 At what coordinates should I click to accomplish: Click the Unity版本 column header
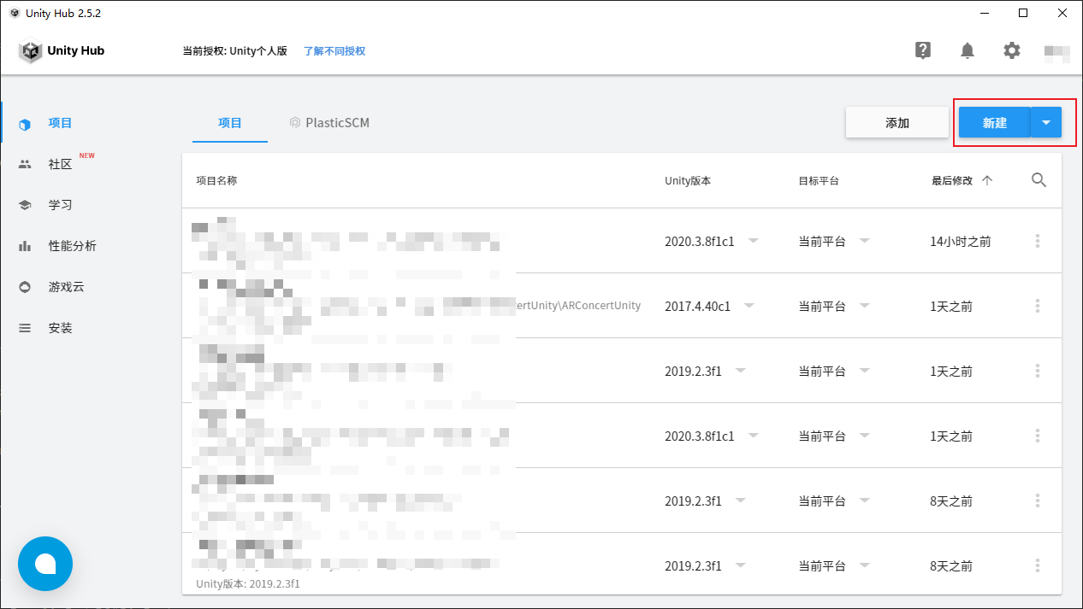(x=688, y=181)
